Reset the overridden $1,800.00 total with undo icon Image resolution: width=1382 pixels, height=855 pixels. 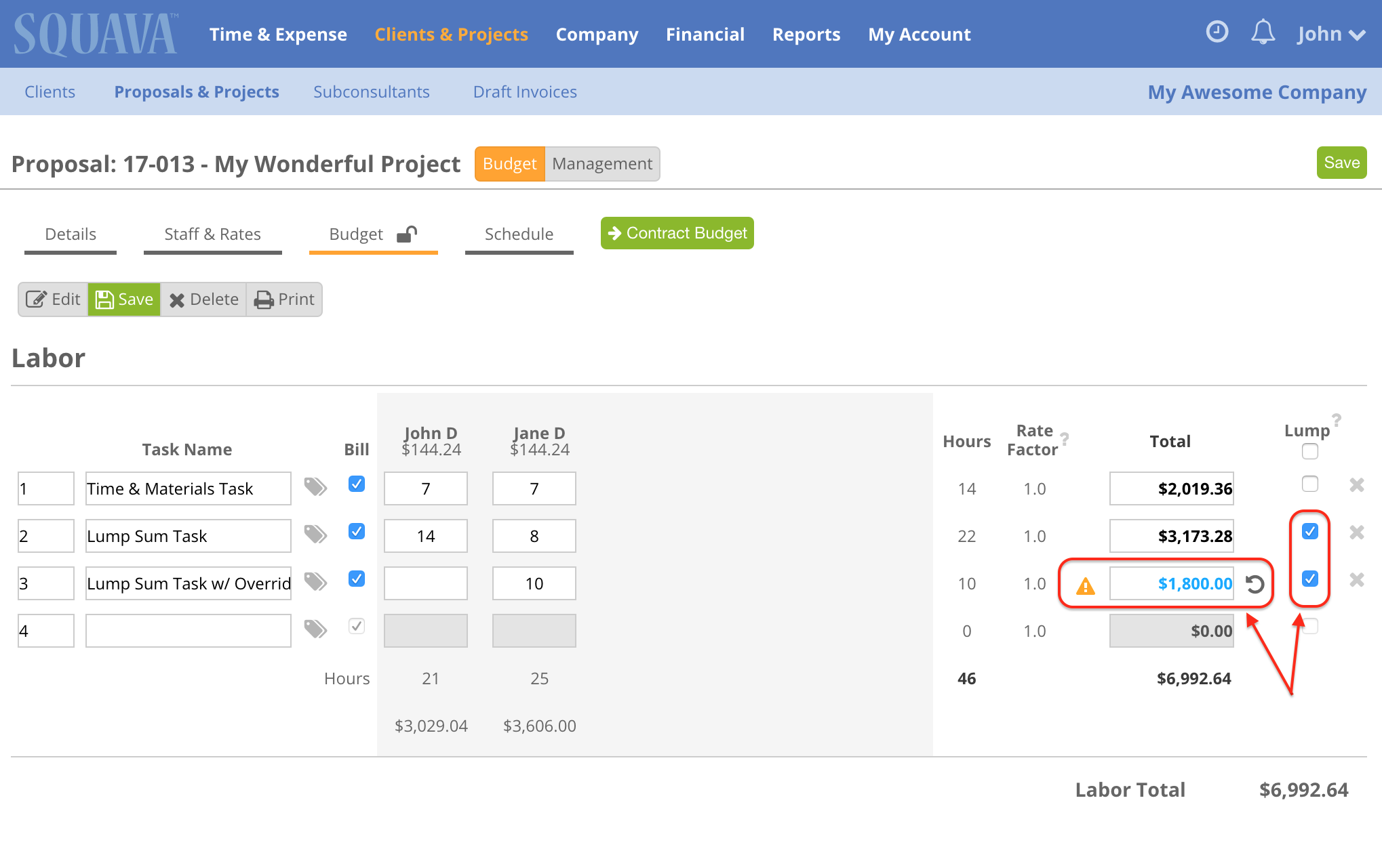(1255, 584)
